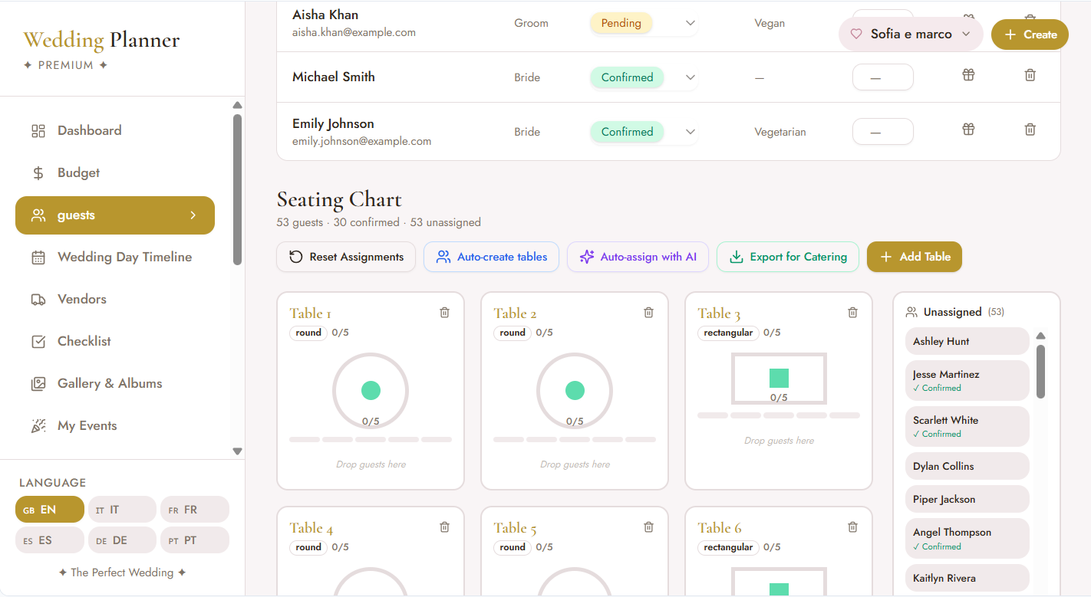Switch language to English (EN)

pos(50,510)
